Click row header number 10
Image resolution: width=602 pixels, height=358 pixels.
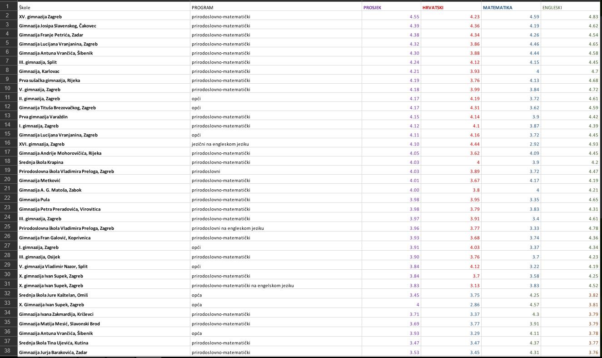tap(8, 89)
